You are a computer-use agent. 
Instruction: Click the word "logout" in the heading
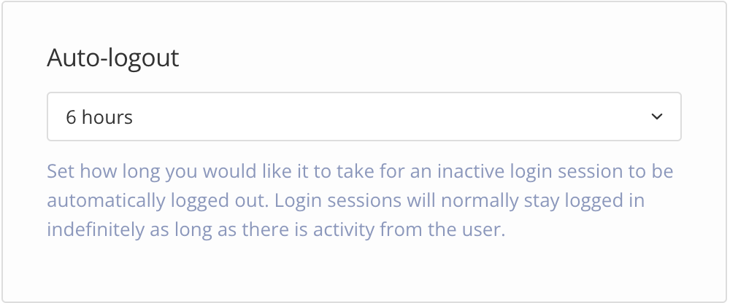142,58
